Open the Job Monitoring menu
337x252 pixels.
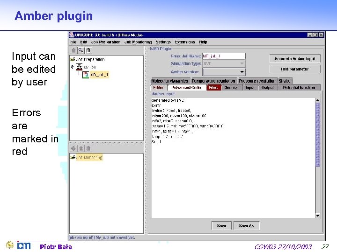click(x=138, y=42)
